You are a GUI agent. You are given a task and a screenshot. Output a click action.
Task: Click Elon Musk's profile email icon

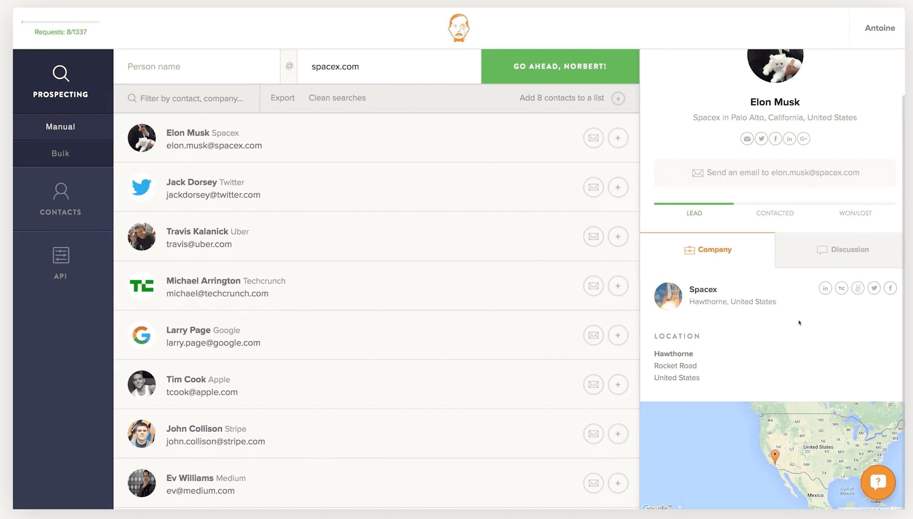747,139
